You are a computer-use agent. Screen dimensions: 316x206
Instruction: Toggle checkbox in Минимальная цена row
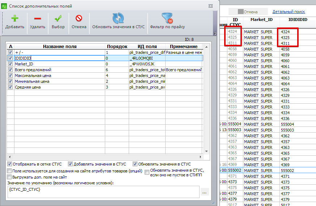pos(10,81)
